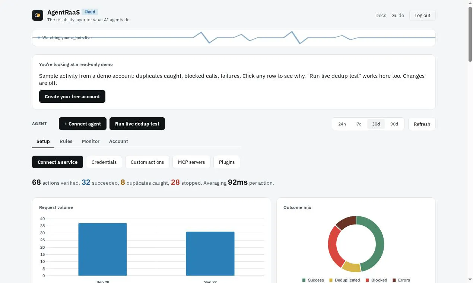Viewport: 473px width, 283px height.
Task: Click Create your free account
Action: pyautogui.click(x=72, y=96)
